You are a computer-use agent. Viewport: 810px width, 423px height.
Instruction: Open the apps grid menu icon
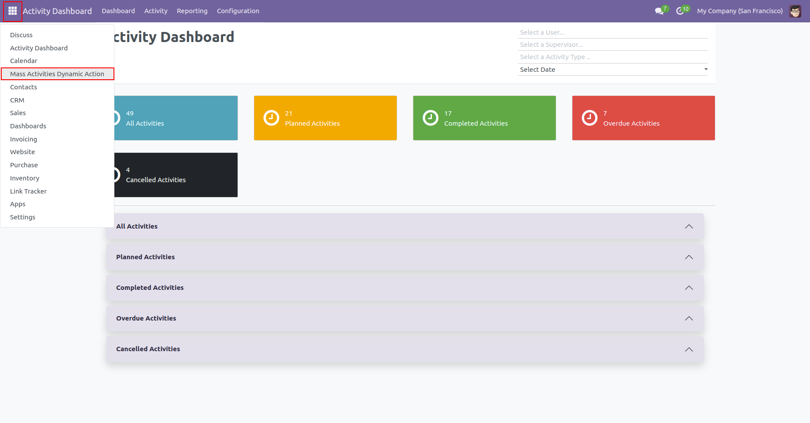click(x=13, y=11)
